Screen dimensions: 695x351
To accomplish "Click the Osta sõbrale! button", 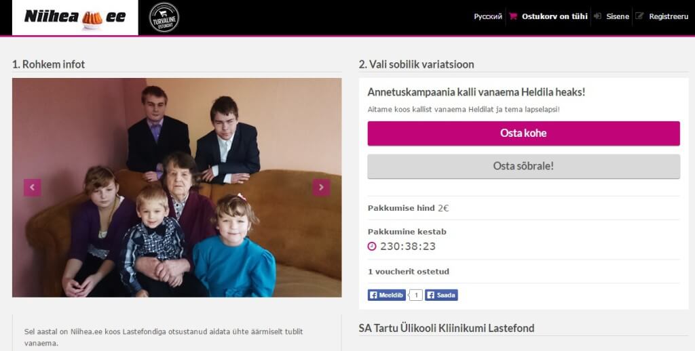I will coord(523,167).
